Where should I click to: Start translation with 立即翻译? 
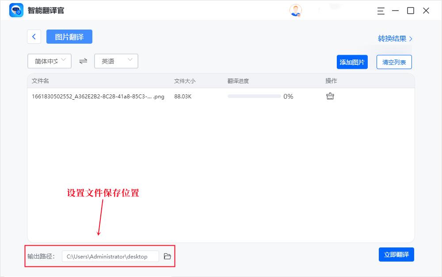coord(396,255)
